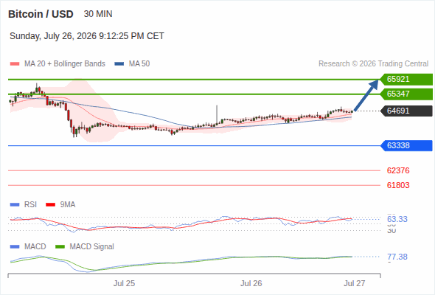Select the 65921 resistance price tag
Screen dimensions: 435x295
(406, 80)
